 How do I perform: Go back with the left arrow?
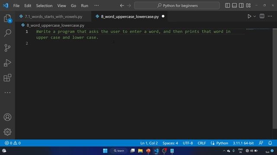122,6
